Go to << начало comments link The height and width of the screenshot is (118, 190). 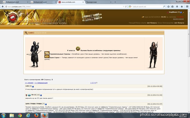tap(29, 83)
